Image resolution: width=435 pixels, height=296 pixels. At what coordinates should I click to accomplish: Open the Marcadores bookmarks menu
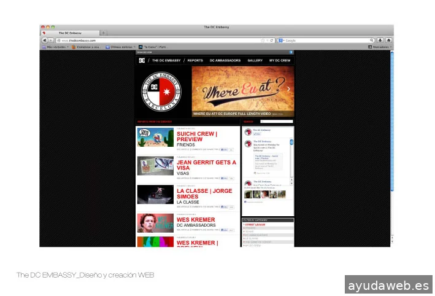(x=379, y=47)
